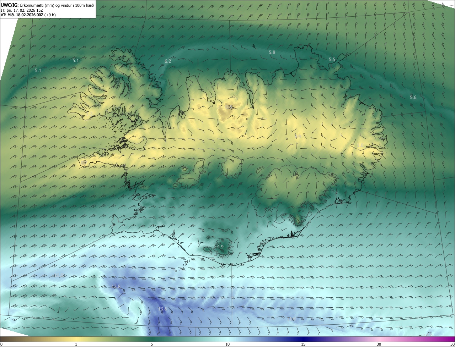Click the color scale tick labeled 5
This screenshot has height=347, width=455.
pyautogui.click(x=152, y=344)
